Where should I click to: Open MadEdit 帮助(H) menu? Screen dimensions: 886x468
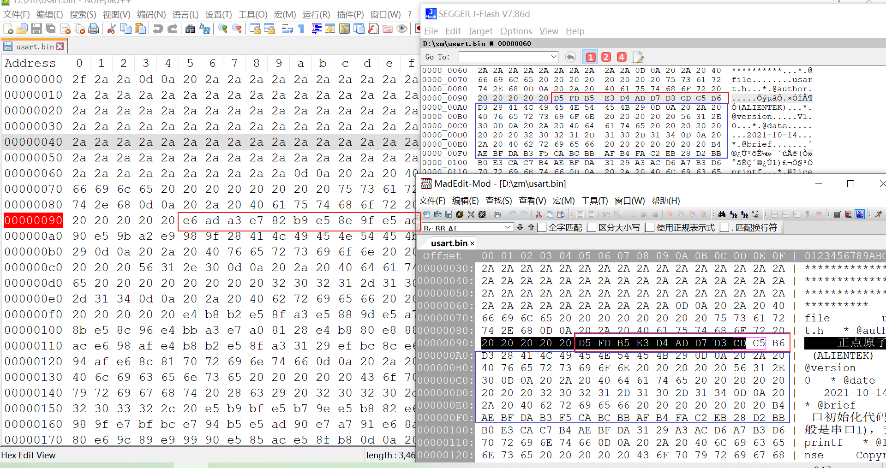click(665, 201)
